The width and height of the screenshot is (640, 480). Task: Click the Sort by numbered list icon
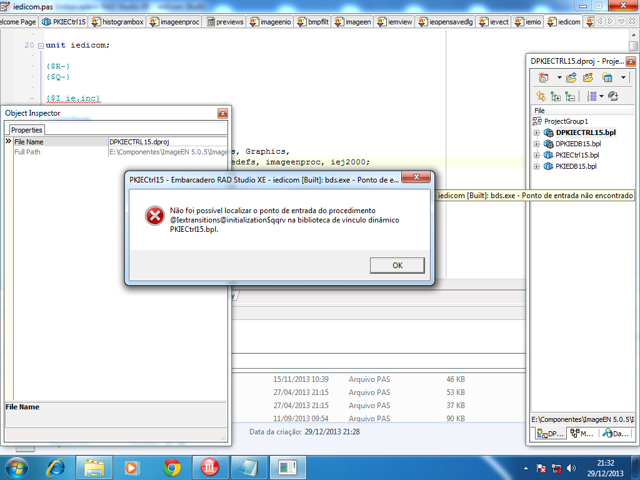point(591,96)
